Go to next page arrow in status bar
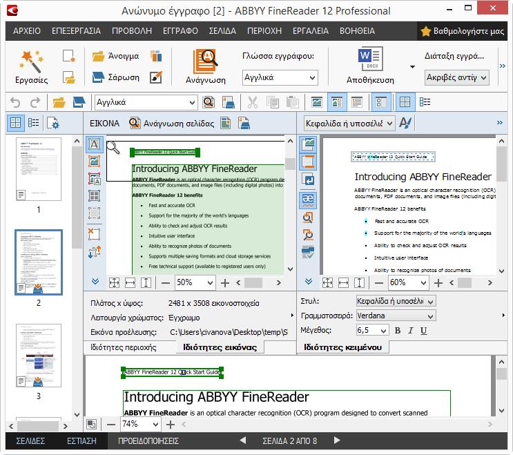513x455 pixels. [337, 441]
